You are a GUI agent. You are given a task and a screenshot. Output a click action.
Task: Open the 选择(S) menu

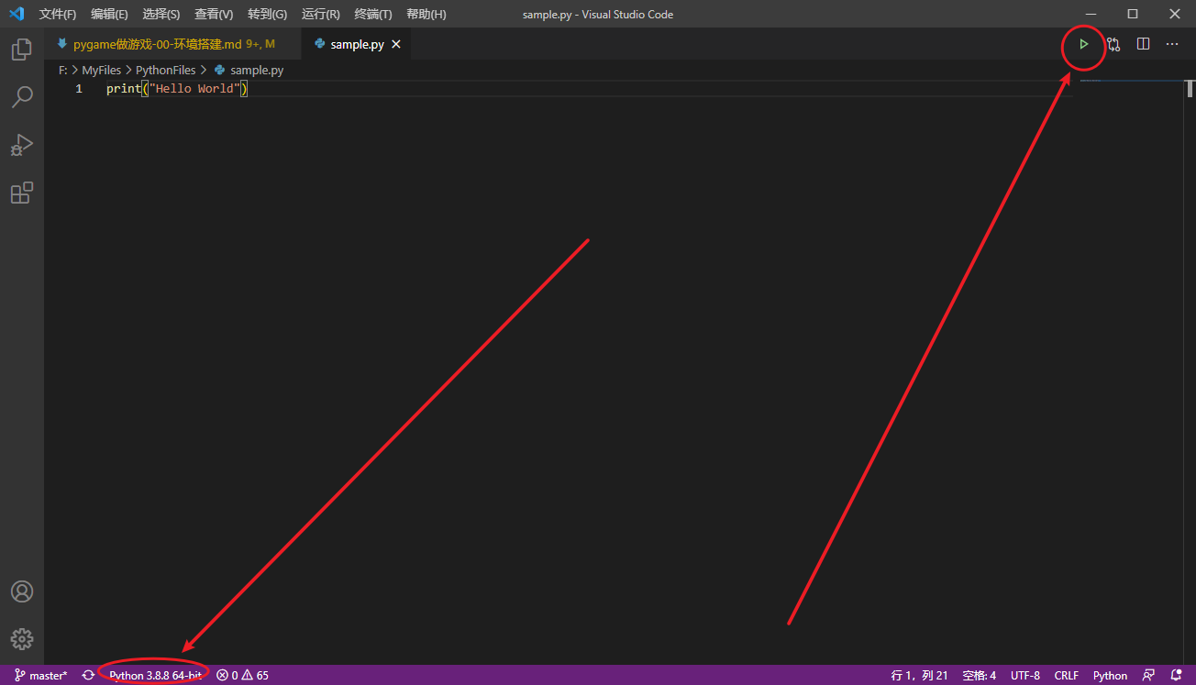[161, 14]
